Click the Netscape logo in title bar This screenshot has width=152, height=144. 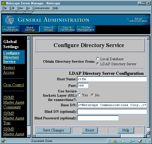click(3, 3)
